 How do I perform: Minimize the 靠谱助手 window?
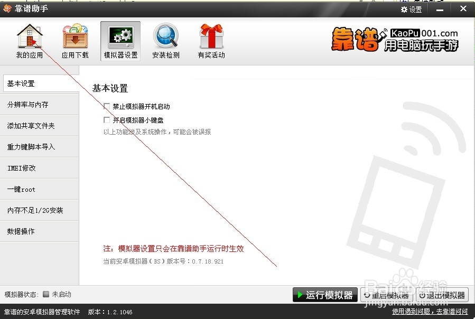[x=440, y=10]
